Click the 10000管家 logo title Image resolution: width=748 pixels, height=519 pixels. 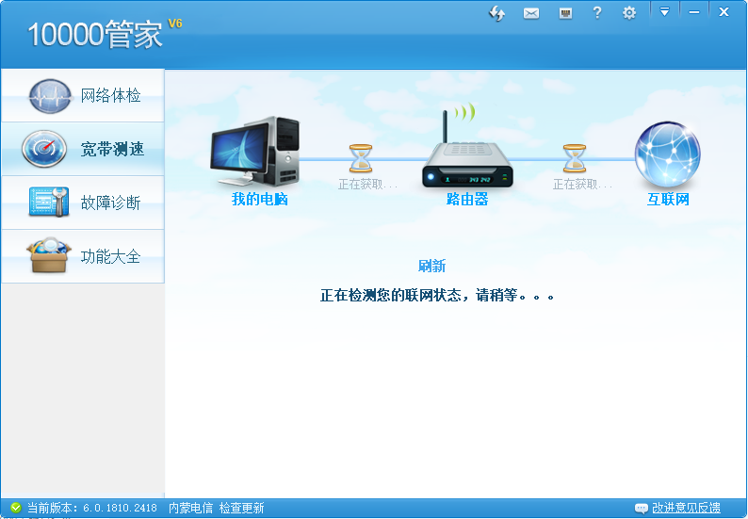95,34
